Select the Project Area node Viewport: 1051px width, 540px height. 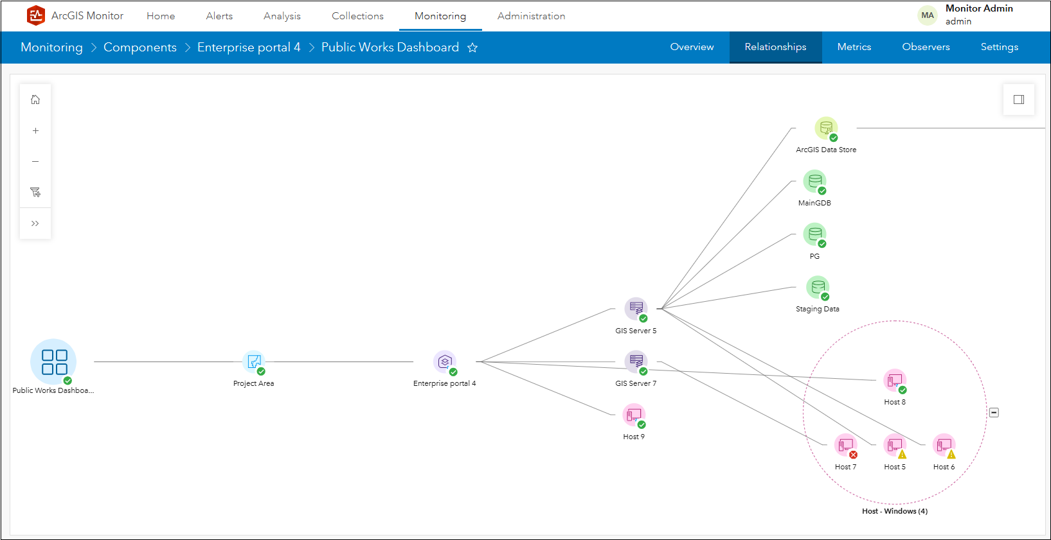click(254, 362)
